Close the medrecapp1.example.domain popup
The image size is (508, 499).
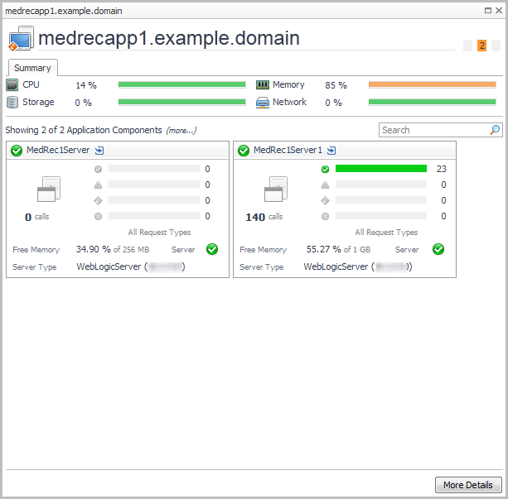coord(499,11)
